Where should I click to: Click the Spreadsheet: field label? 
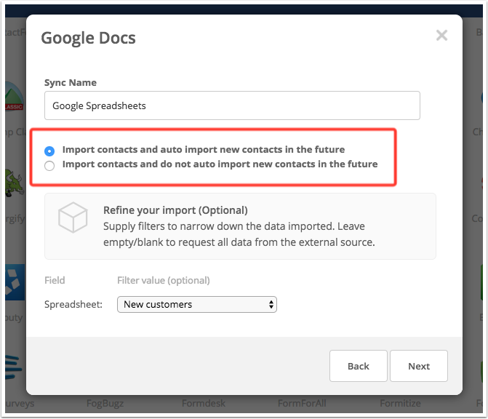pyautogui.click(x=73, y=304)
